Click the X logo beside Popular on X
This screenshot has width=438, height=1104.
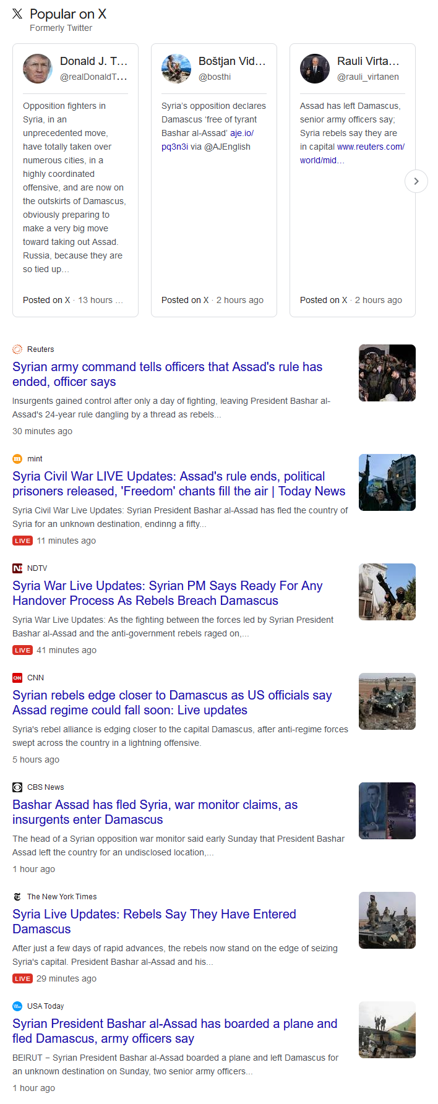tap(17, 14)
